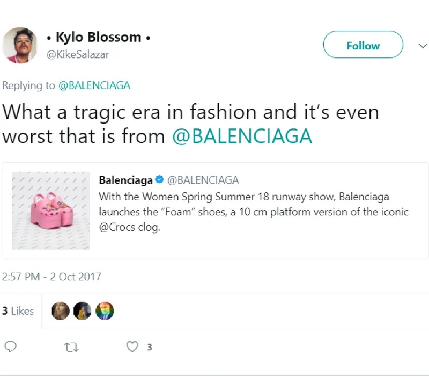Toggle following via the Follow button

coord(363,45)
